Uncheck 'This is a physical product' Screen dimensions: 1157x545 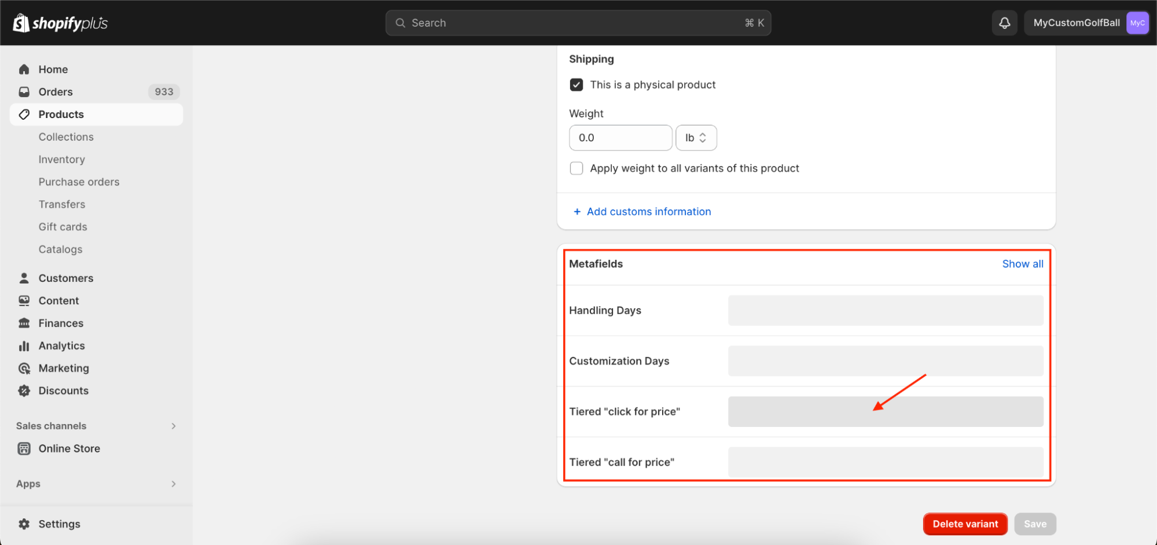tap(576, 85)
